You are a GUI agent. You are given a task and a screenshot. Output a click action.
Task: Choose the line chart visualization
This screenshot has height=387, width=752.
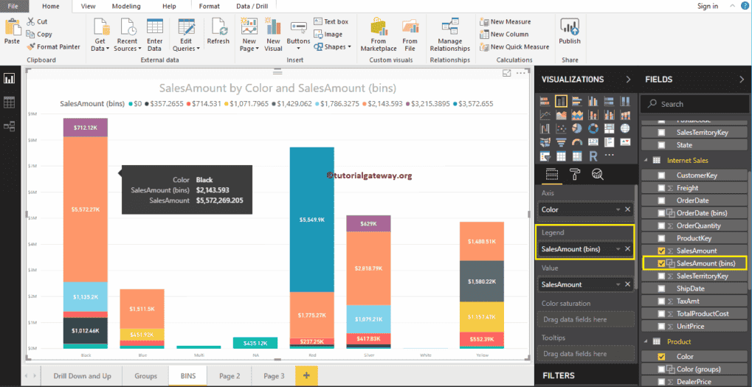click(545, 115)
